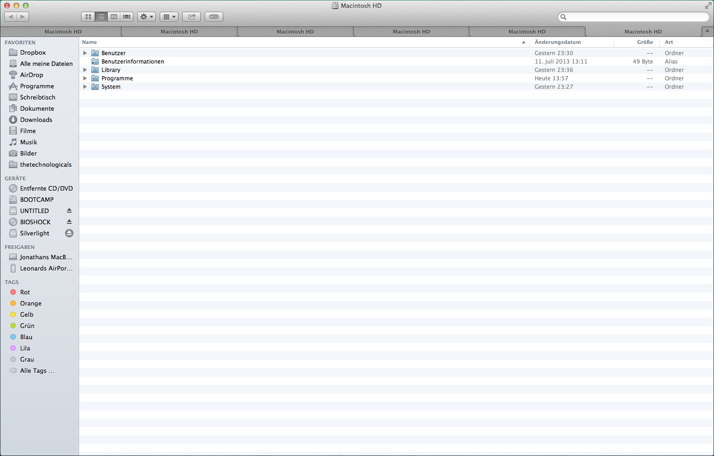
Task: Eject the UNTITLED volume
Action: pos(69,211)
